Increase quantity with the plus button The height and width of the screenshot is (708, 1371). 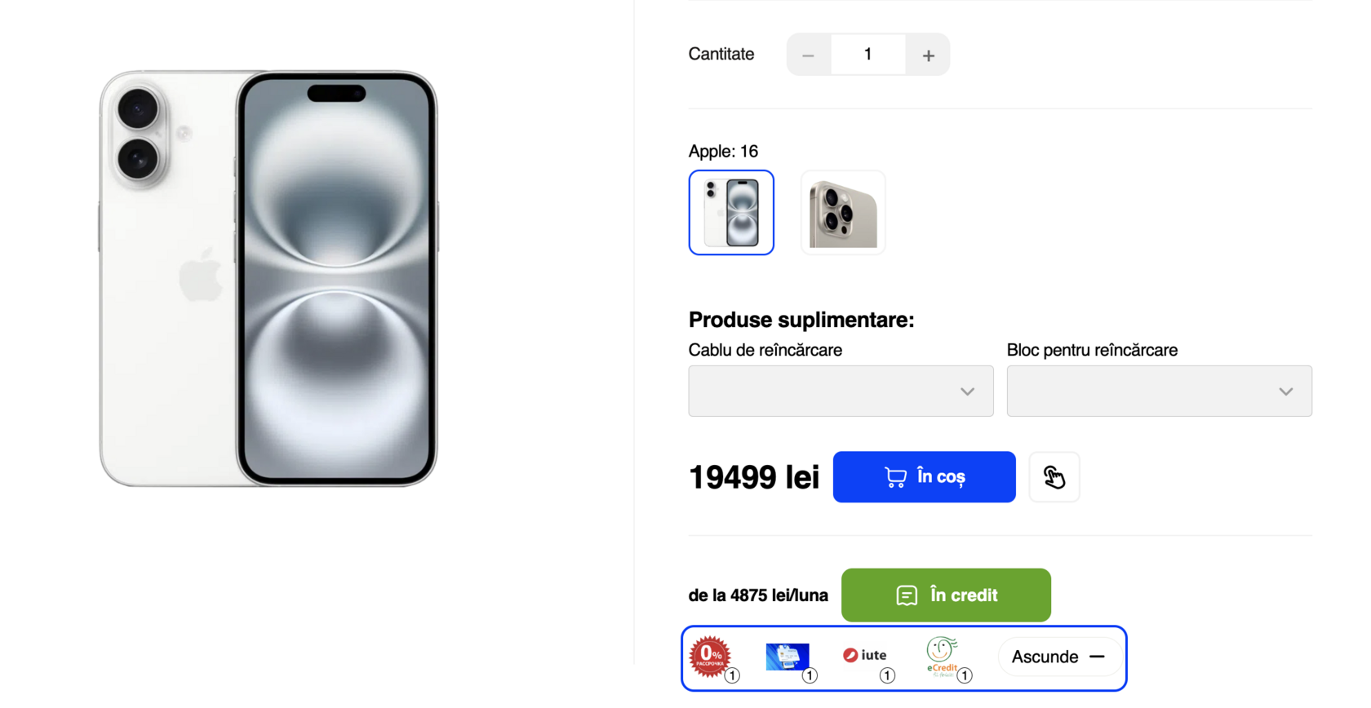point(928,55)
